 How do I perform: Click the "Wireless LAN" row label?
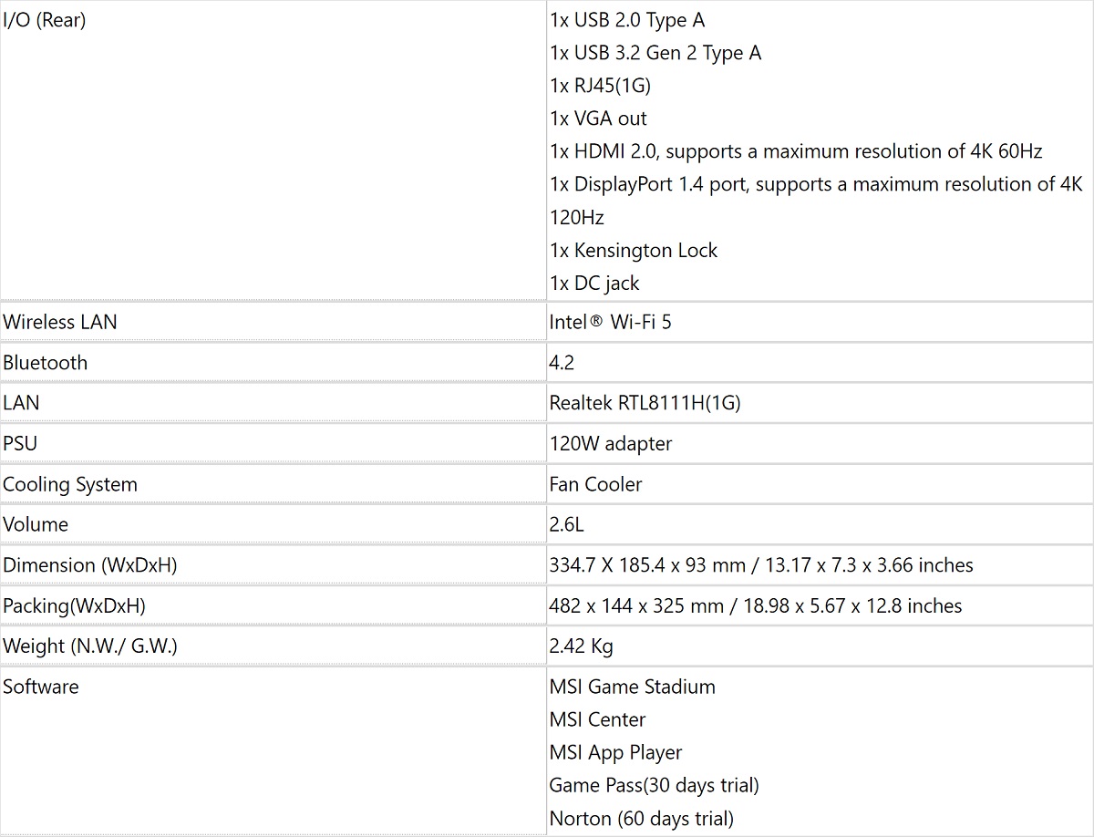60,322
